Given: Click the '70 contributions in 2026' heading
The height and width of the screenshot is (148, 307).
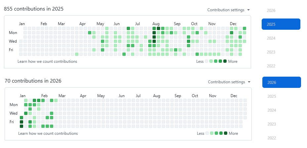Looking at the screenshot, I should pos(33,81).
